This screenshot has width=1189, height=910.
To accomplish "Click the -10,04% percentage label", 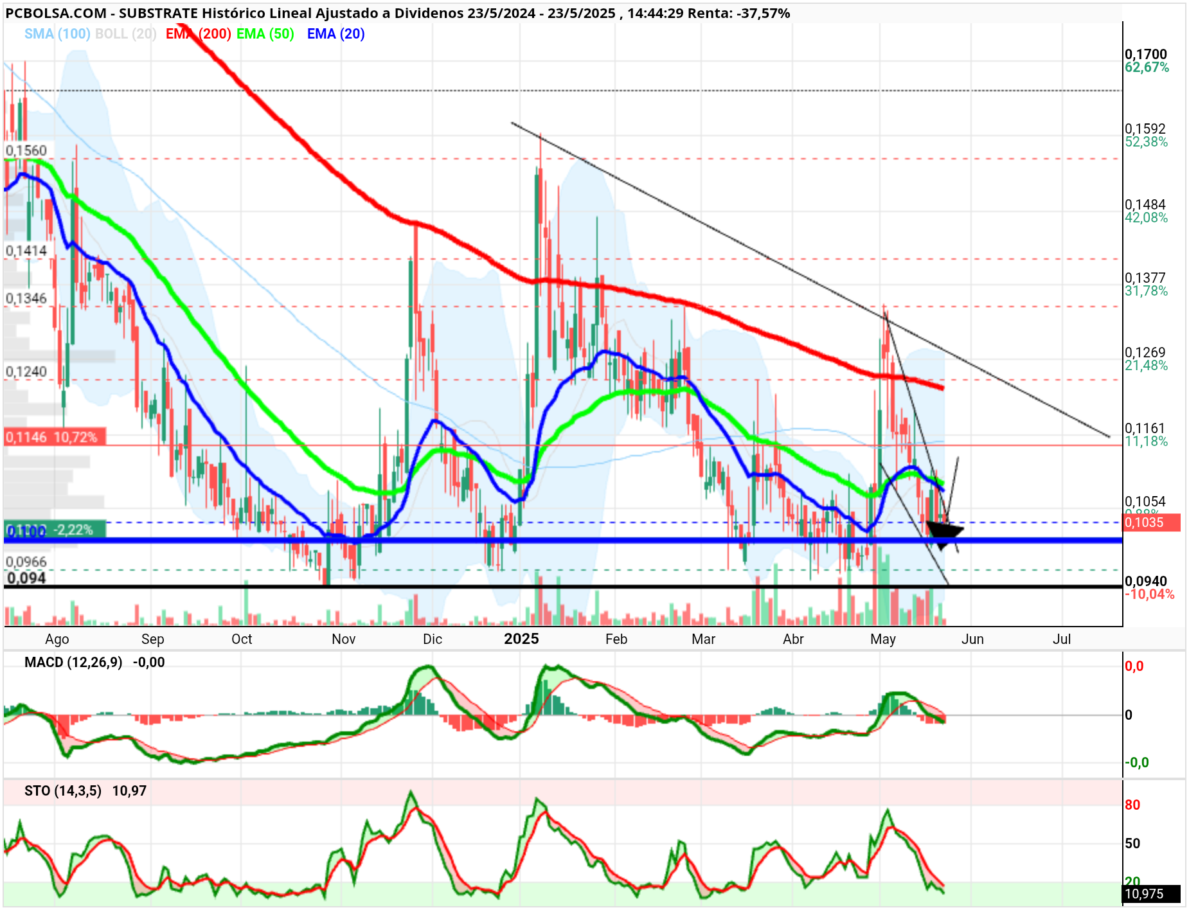I will 1150,594.
